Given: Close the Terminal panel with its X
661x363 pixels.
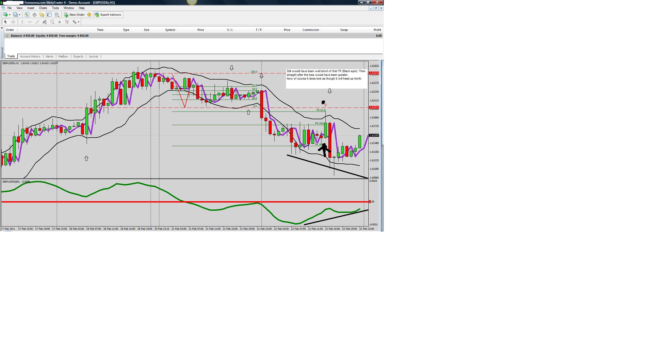Looking at the screenshot, I should 2,28.
